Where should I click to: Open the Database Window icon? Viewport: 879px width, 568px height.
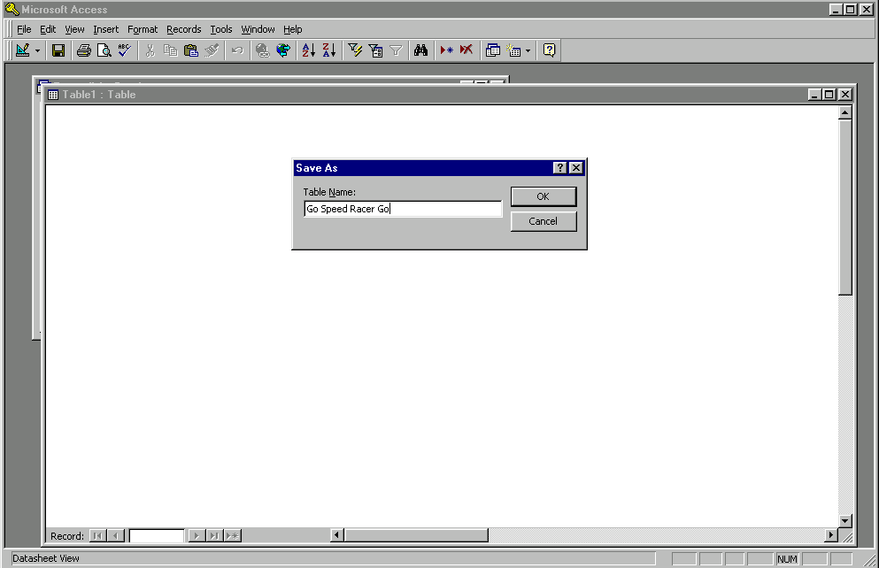tap(493, 50)
